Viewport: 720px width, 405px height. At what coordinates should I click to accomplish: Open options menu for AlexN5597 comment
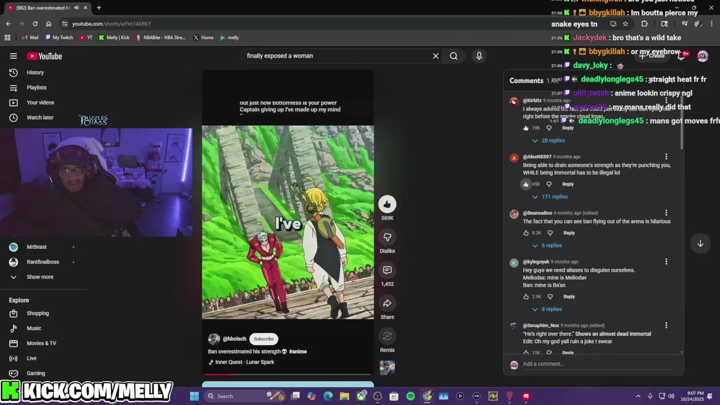pos(666,157)
